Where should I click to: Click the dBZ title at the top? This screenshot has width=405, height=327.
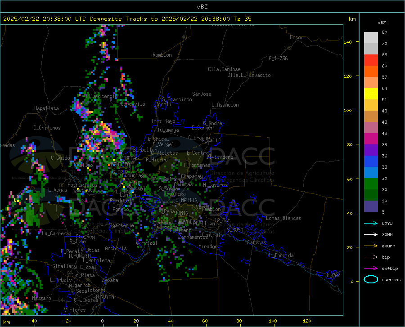(202, 7)
